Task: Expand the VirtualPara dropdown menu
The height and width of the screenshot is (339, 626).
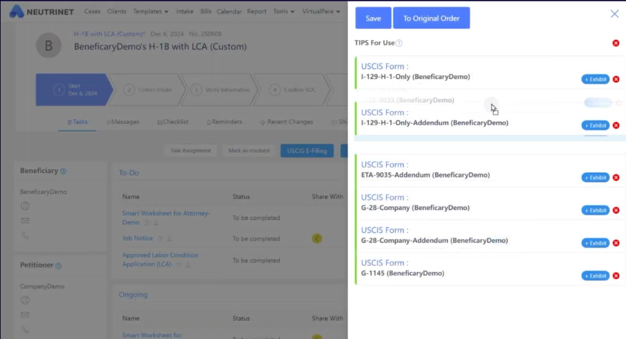Action: coord(320,12)
